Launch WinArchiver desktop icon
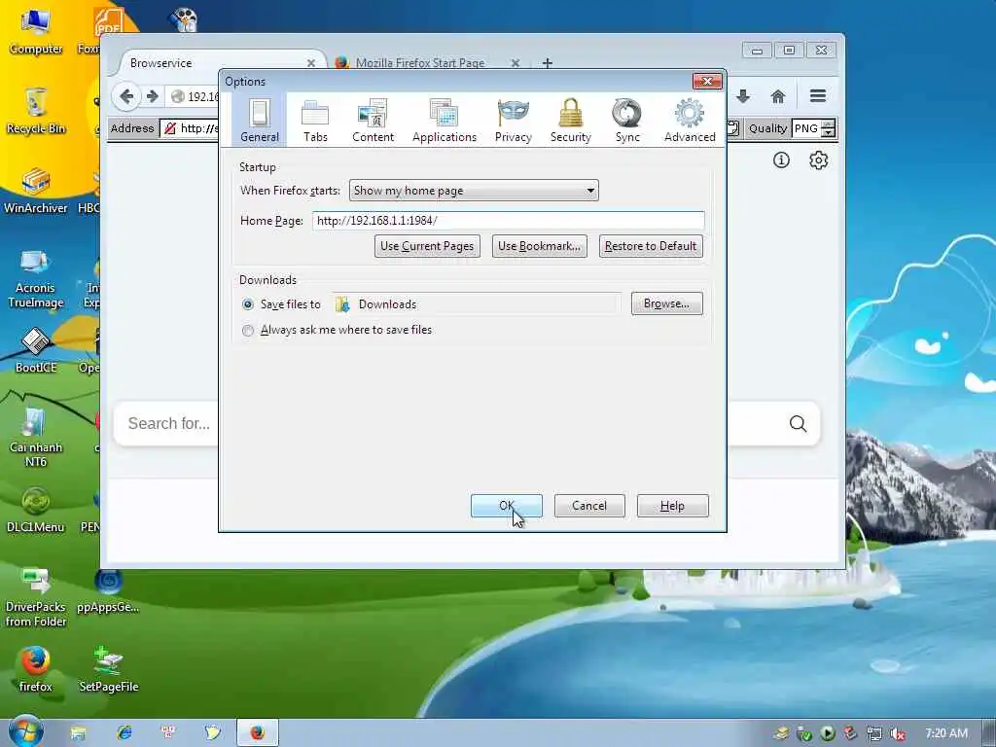 click(36, 191)
